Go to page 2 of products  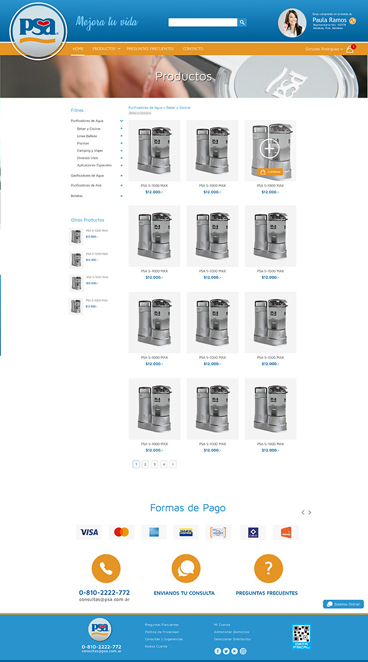[145, 464]
